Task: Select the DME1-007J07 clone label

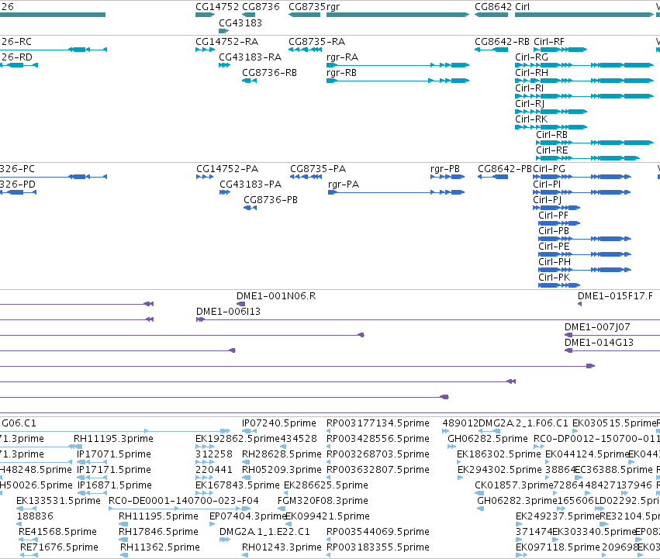Action: point(597,328)
